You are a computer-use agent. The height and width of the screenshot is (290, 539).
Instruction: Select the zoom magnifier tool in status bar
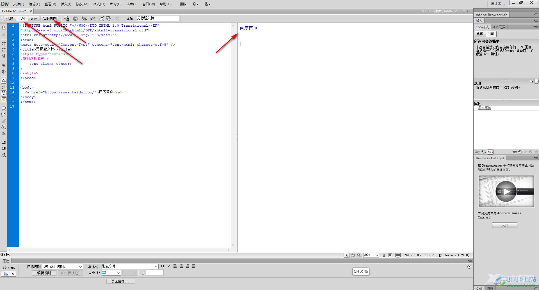click(x=359, y=255)
